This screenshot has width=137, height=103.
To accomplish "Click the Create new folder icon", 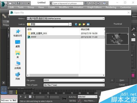I will pos(84,24).
